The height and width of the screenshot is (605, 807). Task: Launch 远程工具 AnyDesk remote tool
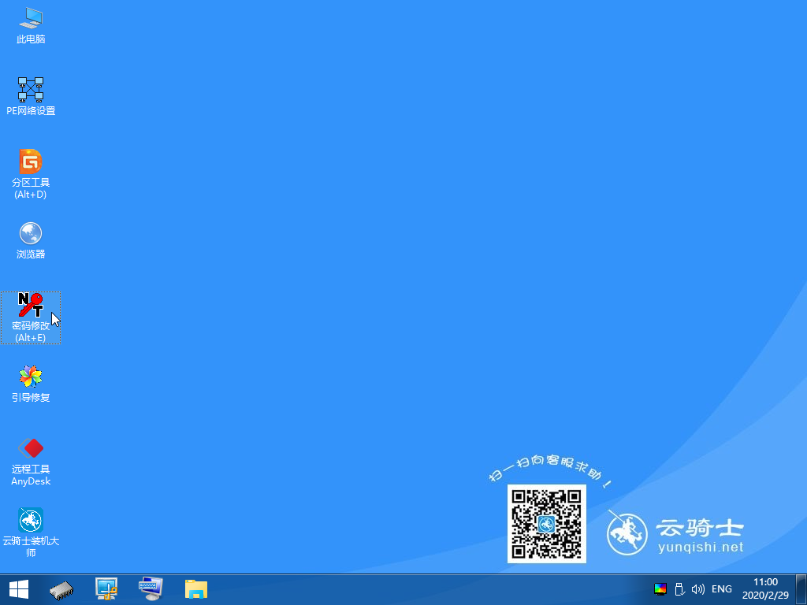pos(31,462)
